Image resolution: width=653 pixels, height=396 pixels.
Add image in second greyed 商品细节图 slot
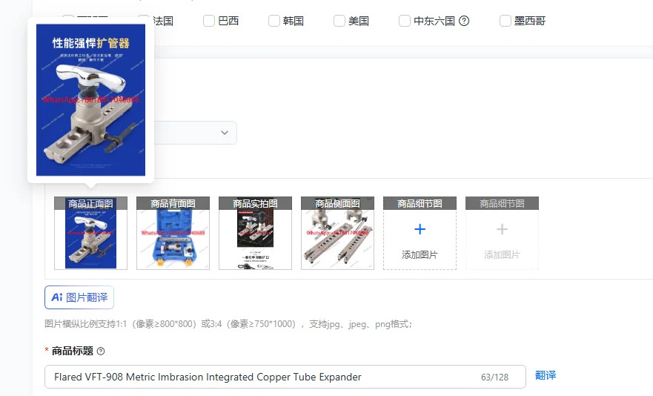[x=502, y=233]
